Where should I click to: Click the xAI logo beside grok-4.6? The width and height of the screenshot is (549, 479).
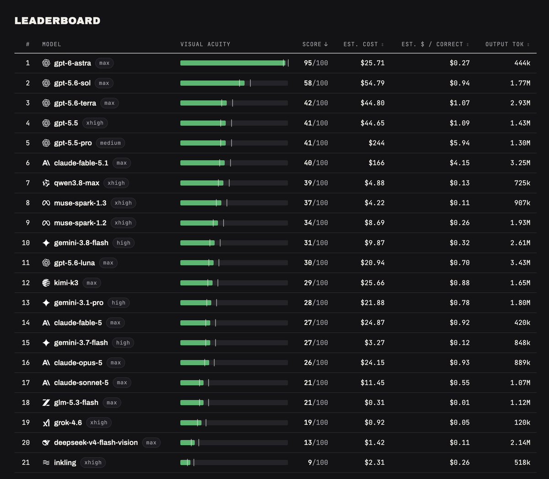(46, 423)
